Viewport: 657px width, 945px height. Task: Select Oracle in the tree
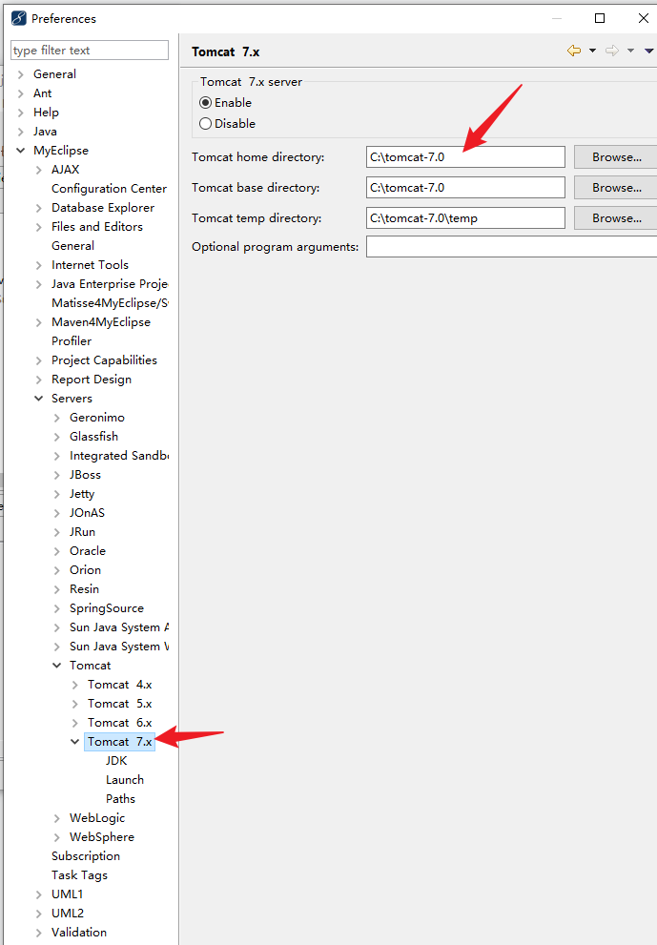(88, 551)
